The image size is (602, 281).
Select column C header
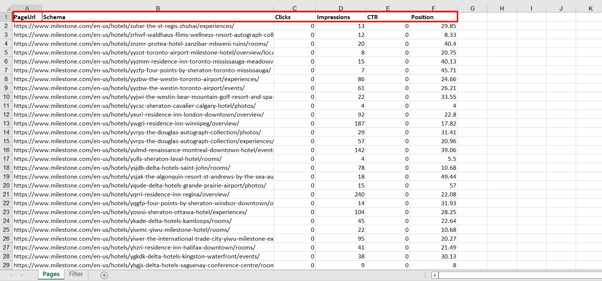click(295, 8)
